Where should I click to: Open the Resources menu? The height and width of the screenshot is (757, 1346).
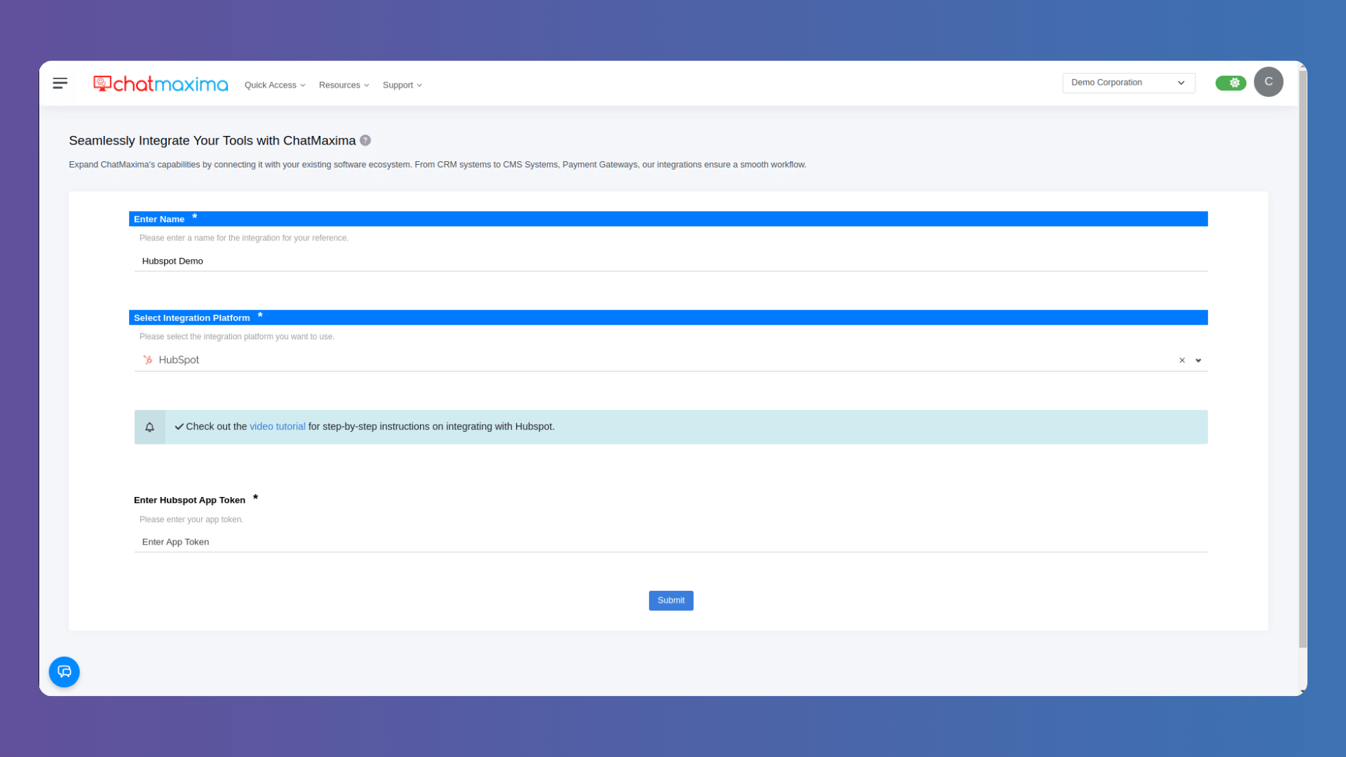pyautogui.click(x=343, y=85)
